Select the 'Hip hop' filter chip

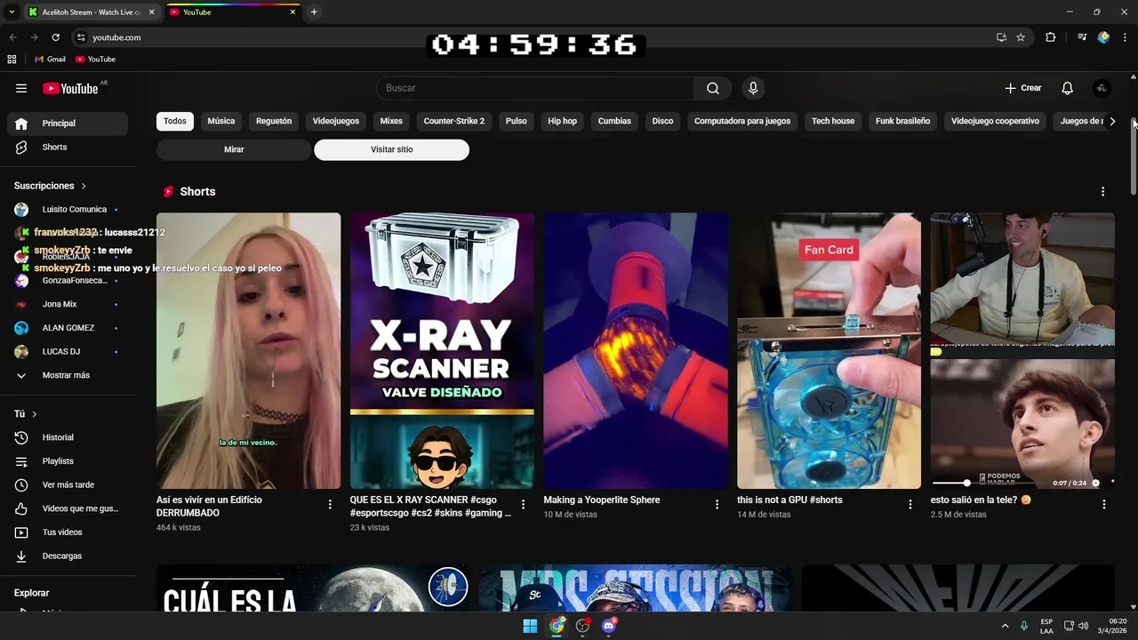pyautogui.click(x=562, y=121)
